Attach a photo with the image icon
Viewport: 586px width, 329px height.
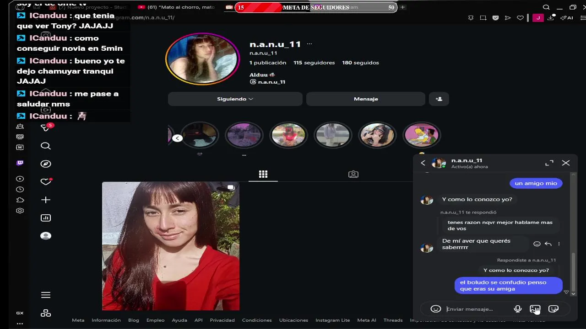click(x=535, y=309)
